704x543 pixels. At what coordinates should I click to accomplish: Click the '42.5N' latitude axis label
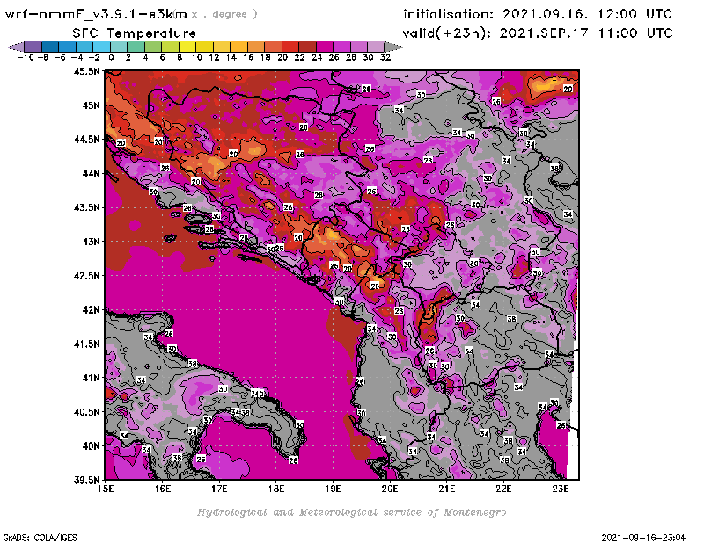click(87, 276)
